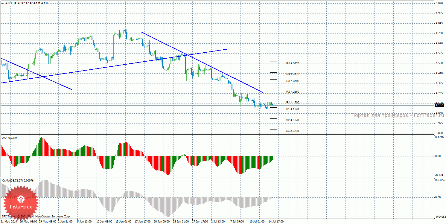The height and width of the screenshot is (224, 446).
Task: Select the R4 4.4170 resistance label
Action: pyautogui.click(x=293, y=74)
